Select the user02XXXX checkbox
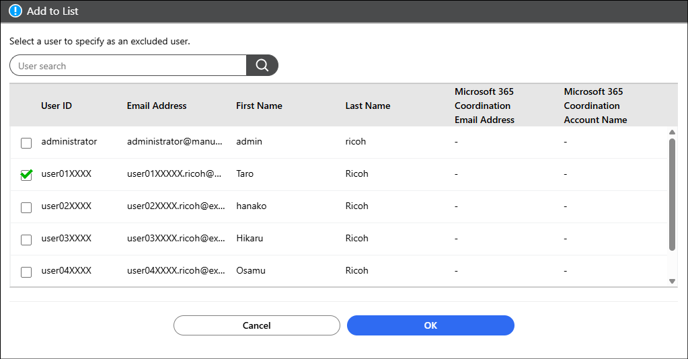This screenshot has width=688, height=359. 26,207
